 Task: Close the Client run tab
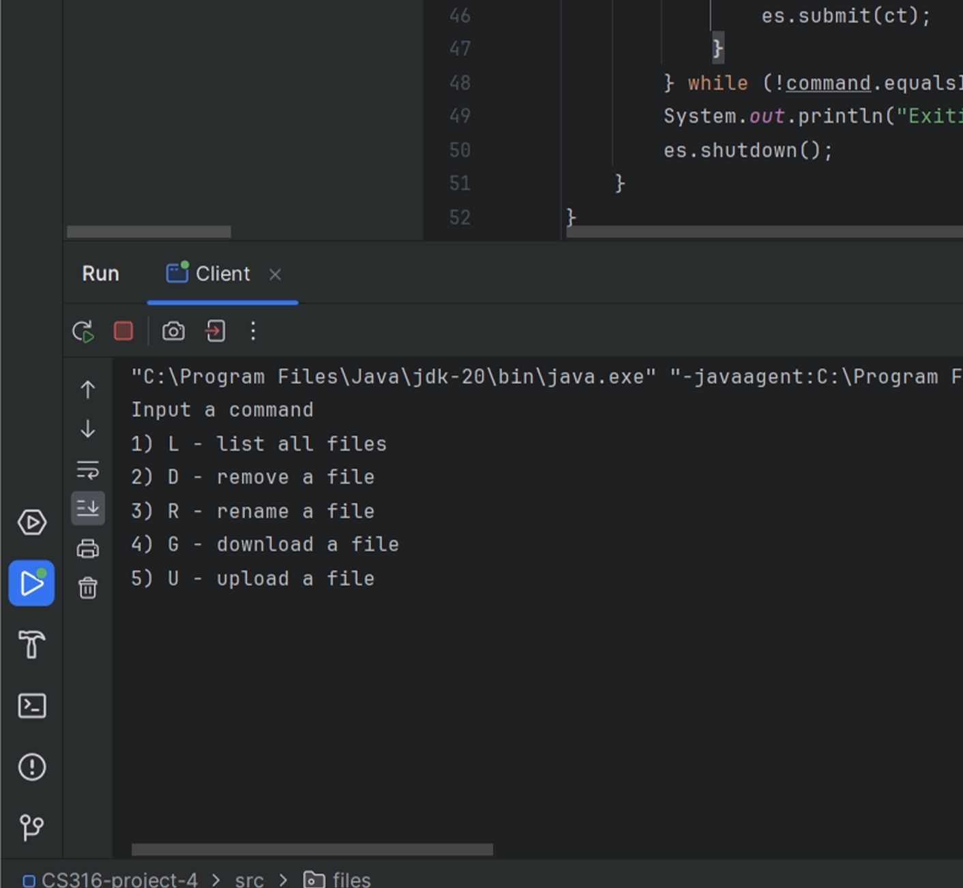click(276, 275)
